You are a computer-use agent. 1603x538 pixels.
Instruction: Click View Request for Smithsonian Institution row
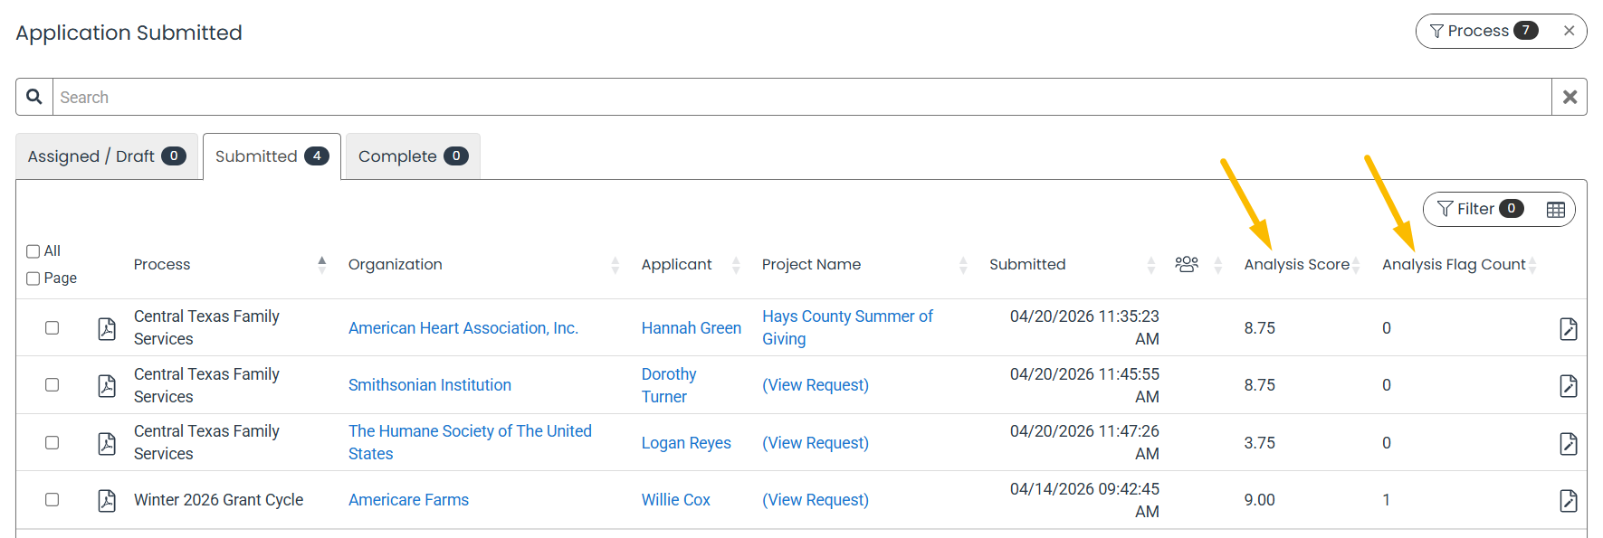point(816,385)
